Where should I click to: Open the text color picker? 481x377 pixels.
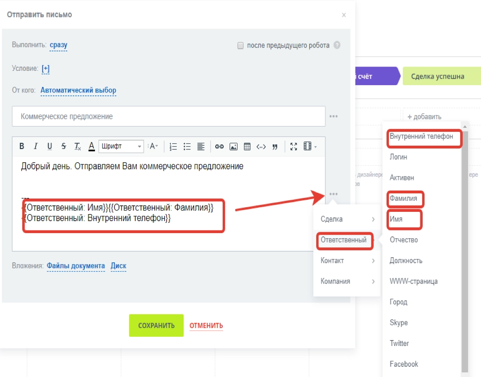coord(92,147)
